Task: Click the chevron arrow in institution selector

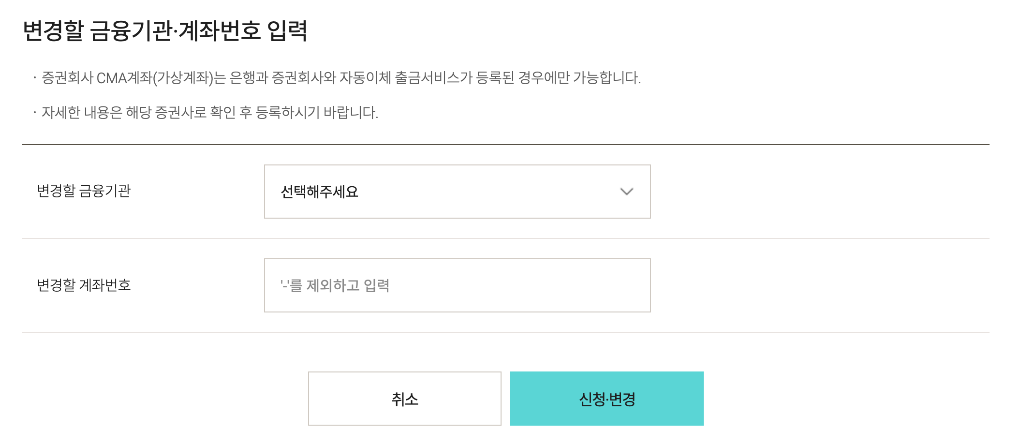Action: [x=626, y=192]
